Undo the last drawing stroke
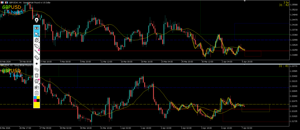Screen dimensions: 300x130 click(37, 70)
